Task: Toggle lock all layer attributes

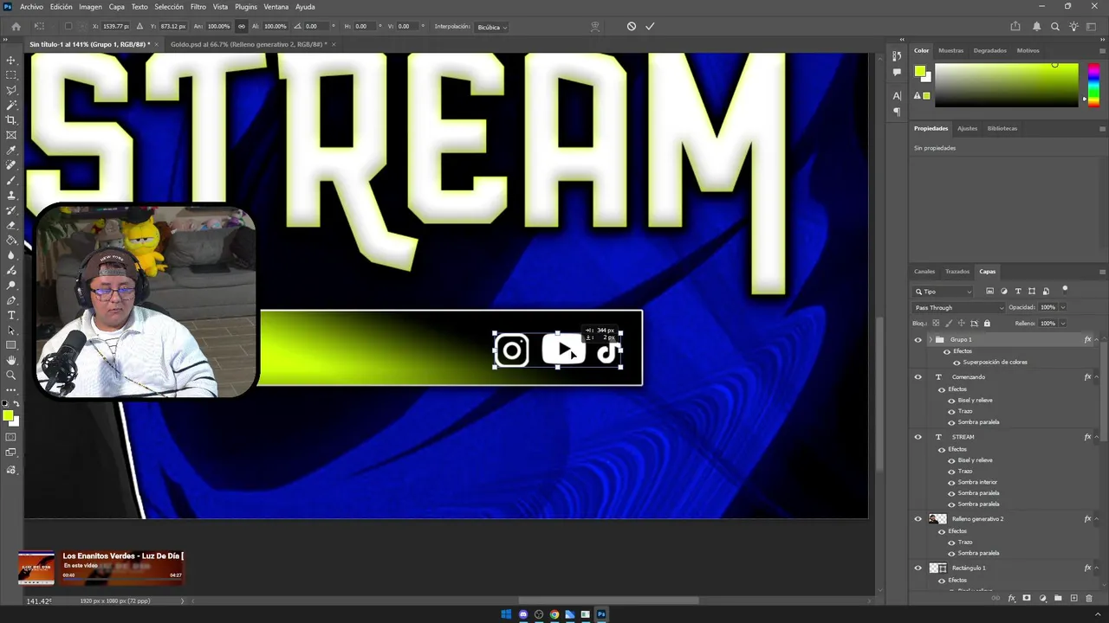Action: click(987, 324)
